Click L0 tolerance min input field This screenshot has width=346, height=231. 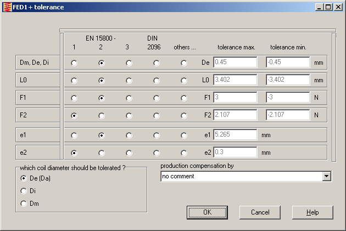[288, 80]
